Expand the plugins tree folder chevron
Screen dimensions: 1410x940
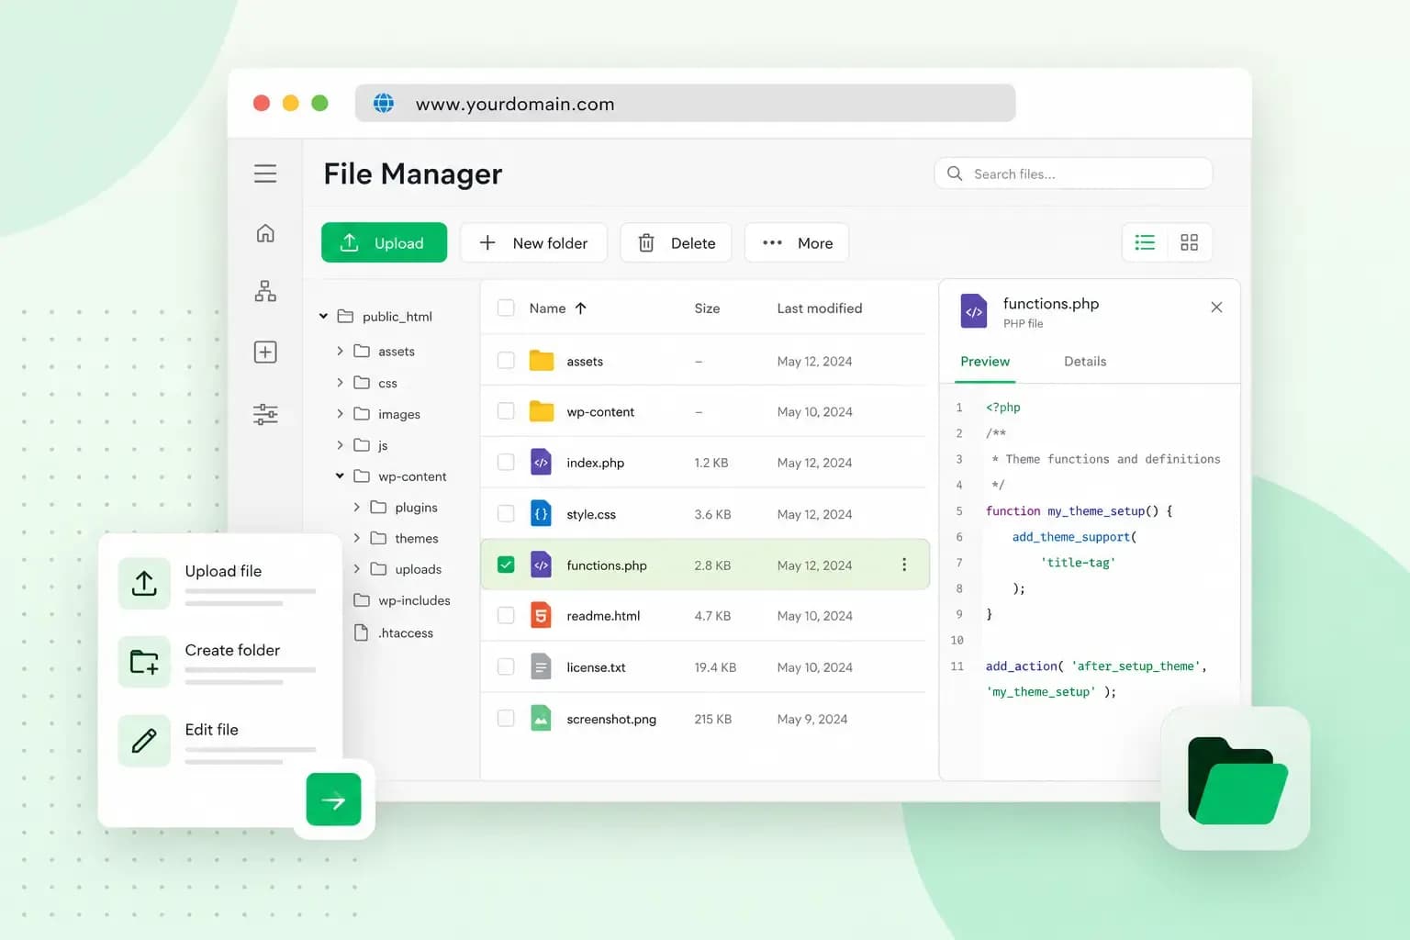[356, 508]
